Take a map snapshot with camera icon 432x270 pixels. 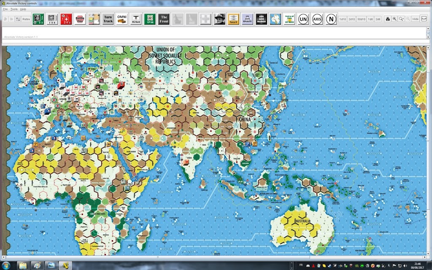388,19
